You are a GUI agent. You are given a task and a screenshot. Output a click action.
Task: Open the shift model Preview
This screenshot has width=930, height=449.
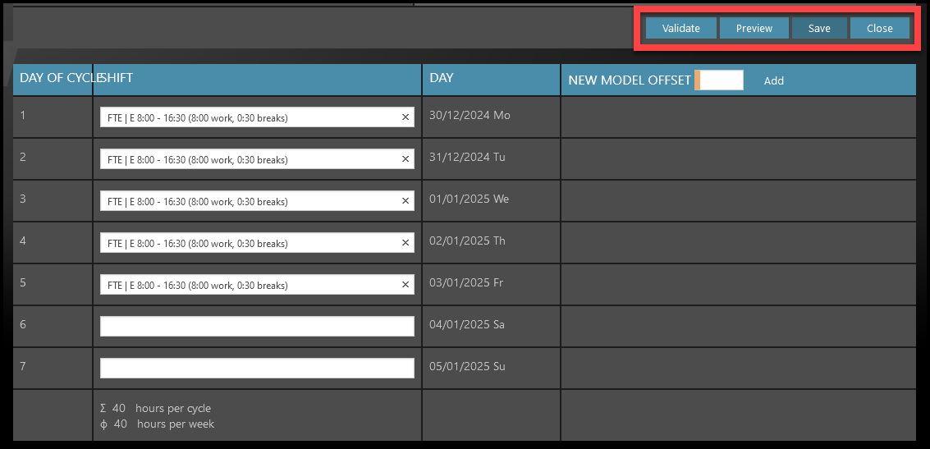[x=754, y=28]
